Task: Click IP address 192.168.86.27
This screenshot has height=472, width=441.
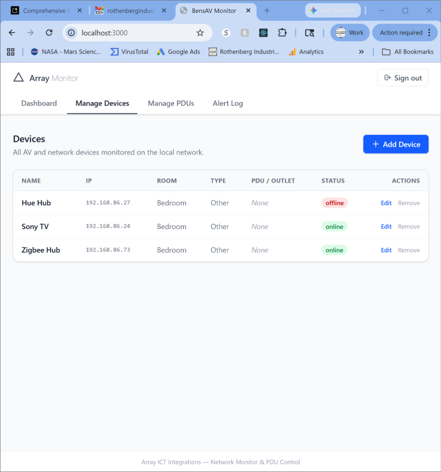Action: point(108,203)
